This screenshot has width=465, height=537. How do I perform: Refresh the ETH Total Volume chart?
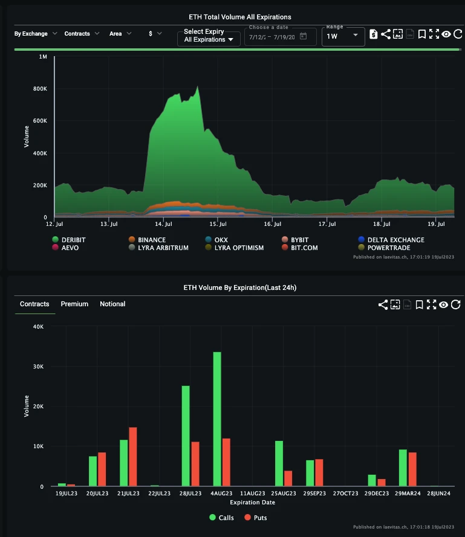point(458,34)
